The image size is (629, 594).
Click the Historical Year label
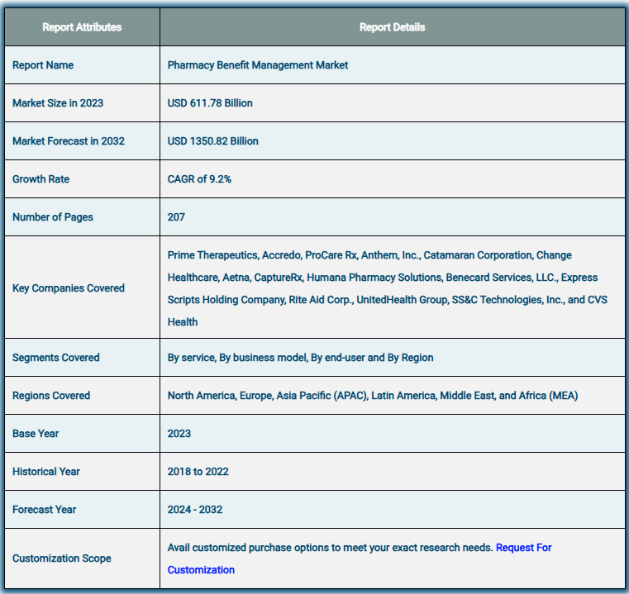[x=46, y=472]
